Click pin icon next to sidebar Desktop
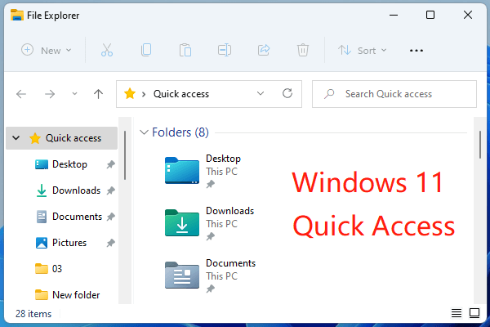This screenshot has width=490, height=327. [x=110, y=164]
